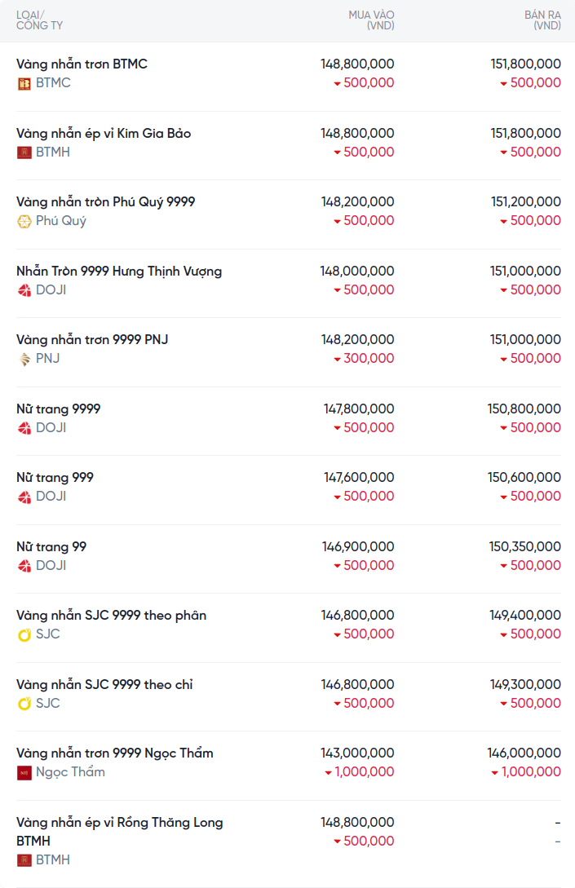Click the DOJI logo under Hưng Thịnh Vượng
Viewport: 575px width, 888px height.
click(x=24, y=290)
